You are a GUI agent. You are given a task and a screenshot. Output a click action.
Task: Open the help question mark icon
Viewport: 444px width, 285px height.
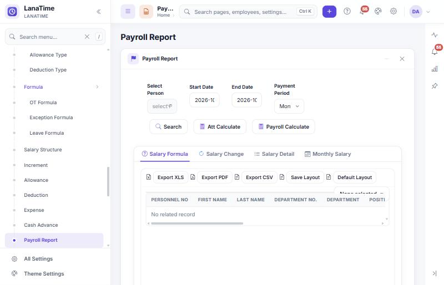click(347, 11)
